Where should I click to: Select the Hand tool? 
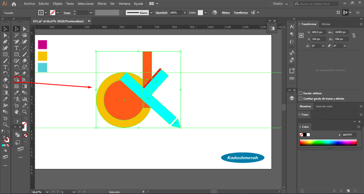pyautogui.click(x=17, y=112)
